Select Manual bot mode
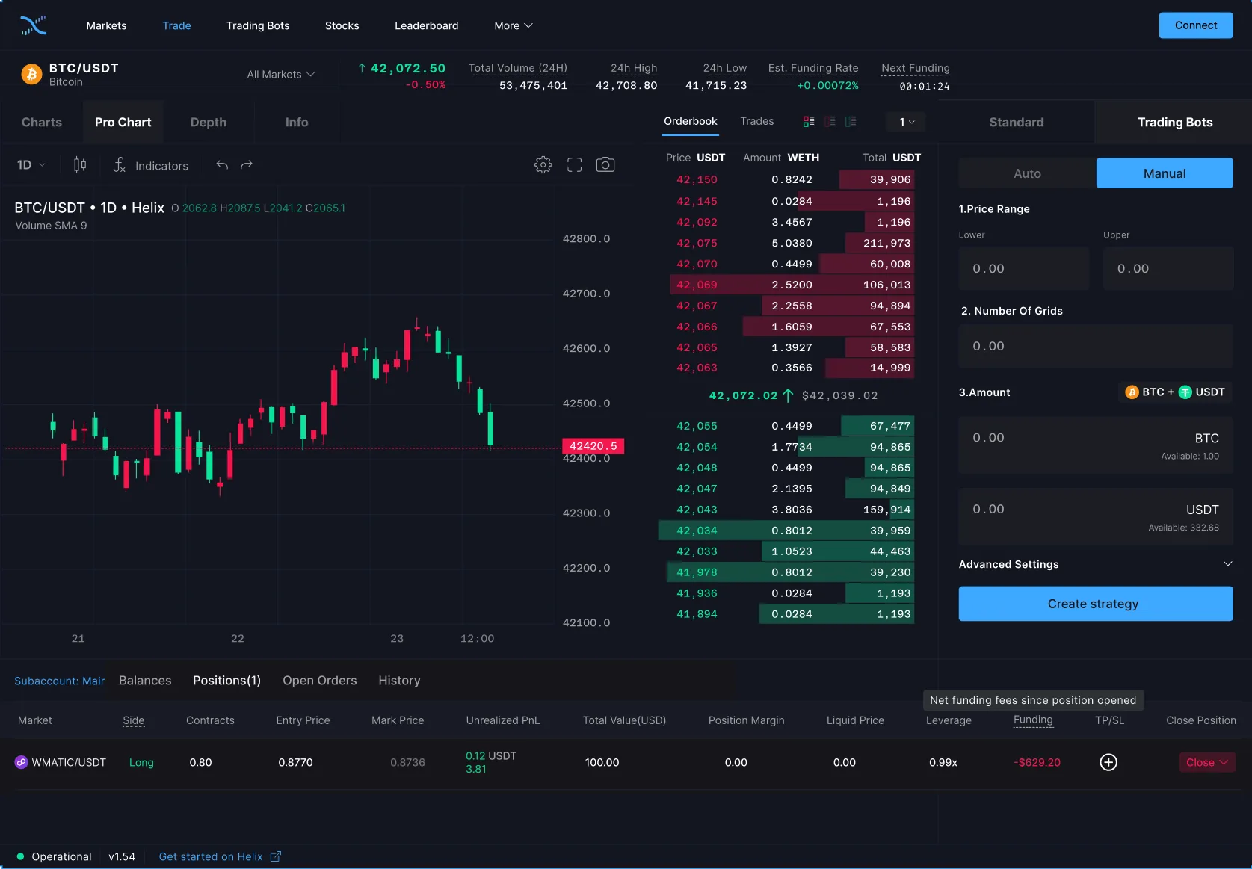This screenshot has height=869, width=1252. (x=1165, y=173)
